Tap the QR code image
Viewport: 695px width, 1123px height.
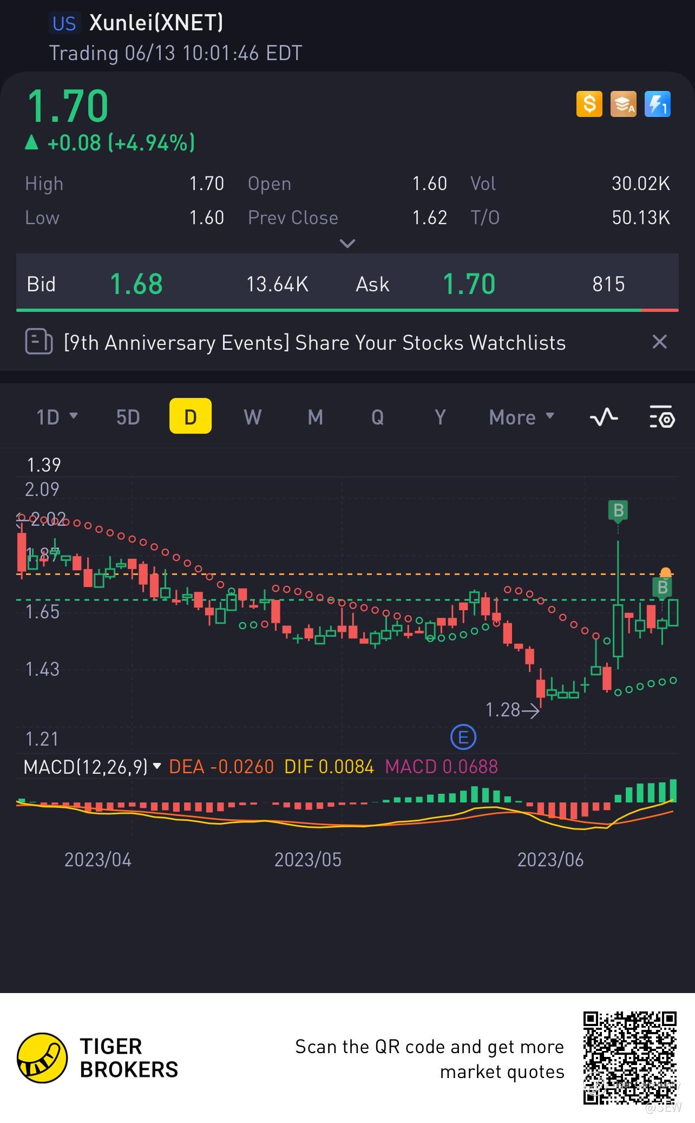pos(630,1058)
